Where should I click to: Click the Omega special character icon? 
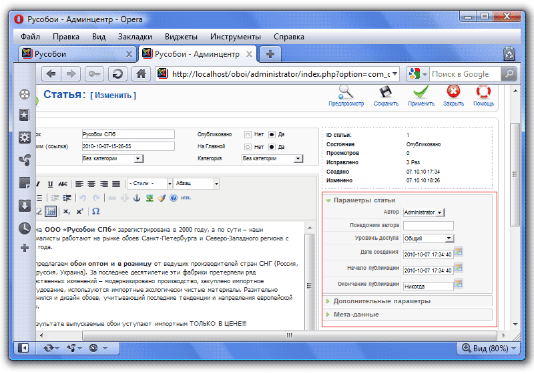[95, 211]
